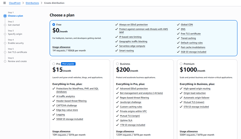Click the Specify origin step circle
This screenshot has height=139, width=241.
coord(5,34)
